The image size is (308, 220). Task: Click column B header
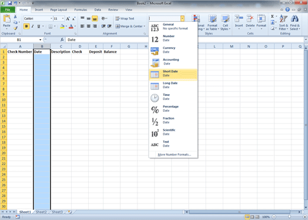pyautogui.click(x=42, y=46)
